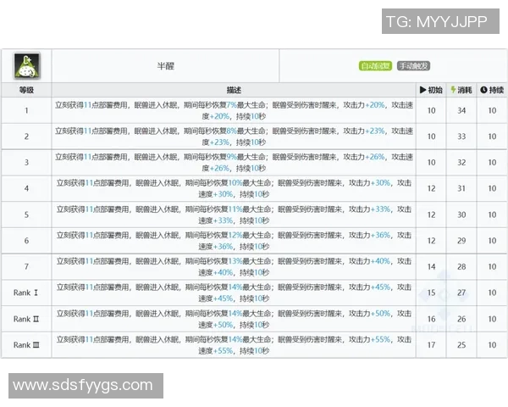Screen dimensions: 508x407
Task: Click the level 4 description with 攻击力+30%
Action: pyautogui.click(x=234, y=188)
